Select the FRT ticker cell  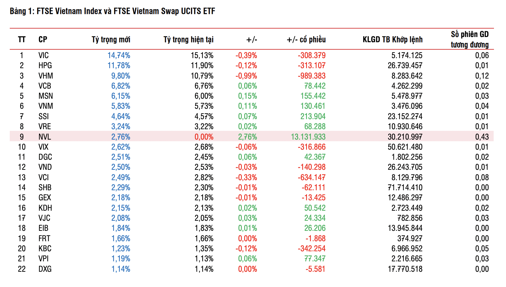coord(44,239)
